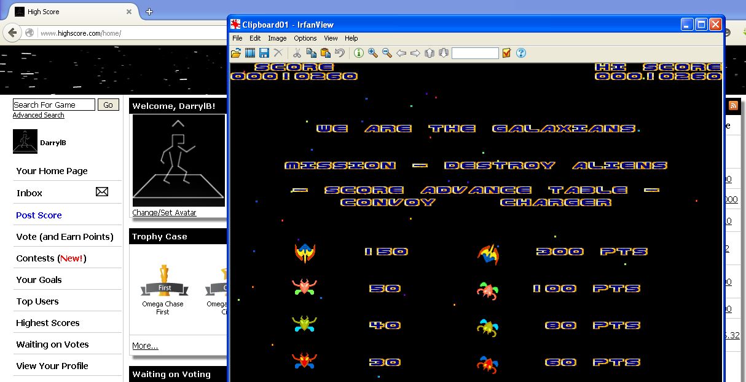Viewport: 746px width, 382px height.
Task: Click the Waiting on Voting header
Action: click(171, 374)
